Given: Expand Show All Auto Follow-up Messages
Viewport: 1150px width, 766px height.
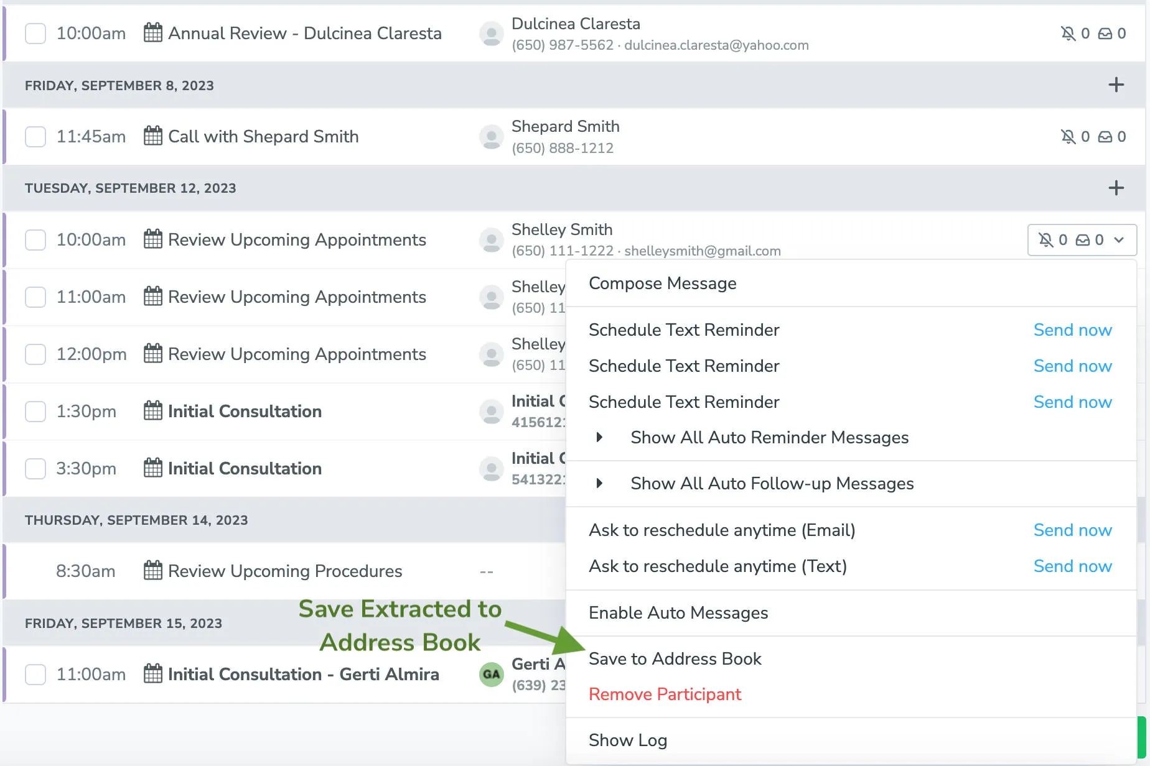Looking at the screenshot, I should [772, 483].
